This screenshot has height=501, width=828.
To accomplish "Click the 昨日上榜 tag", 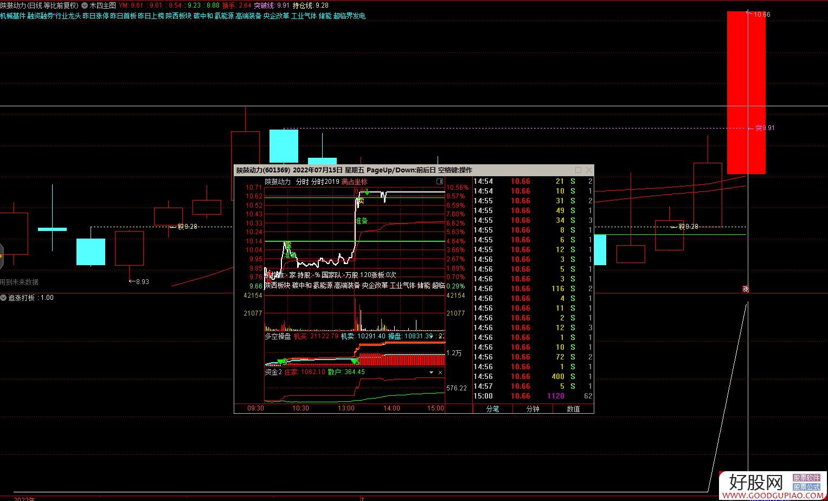I will point(151,16).
